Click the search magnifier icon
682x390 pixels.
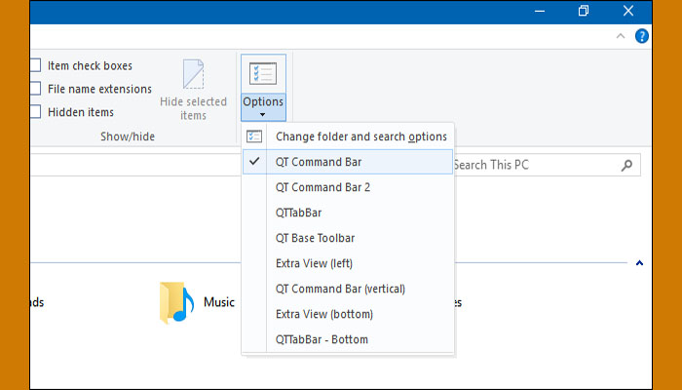coord(626,166)
